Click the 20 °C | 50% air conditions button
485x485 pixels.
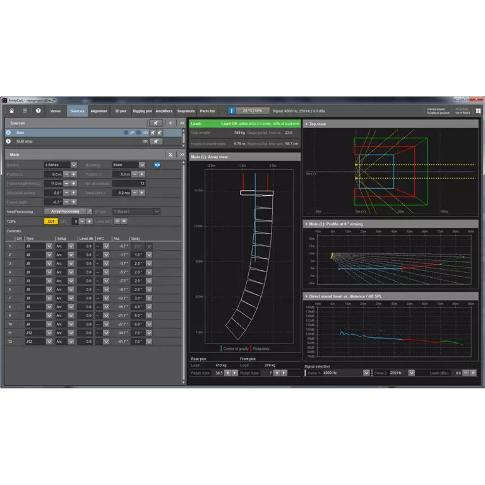point(253,111)
